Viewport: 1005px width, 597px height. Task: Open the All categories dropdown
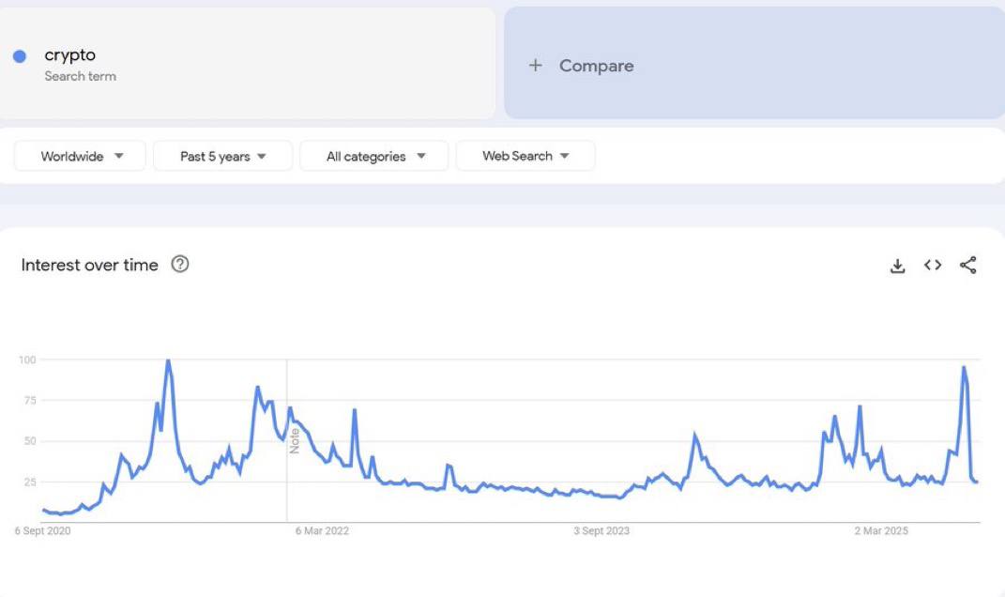point(374,156)
